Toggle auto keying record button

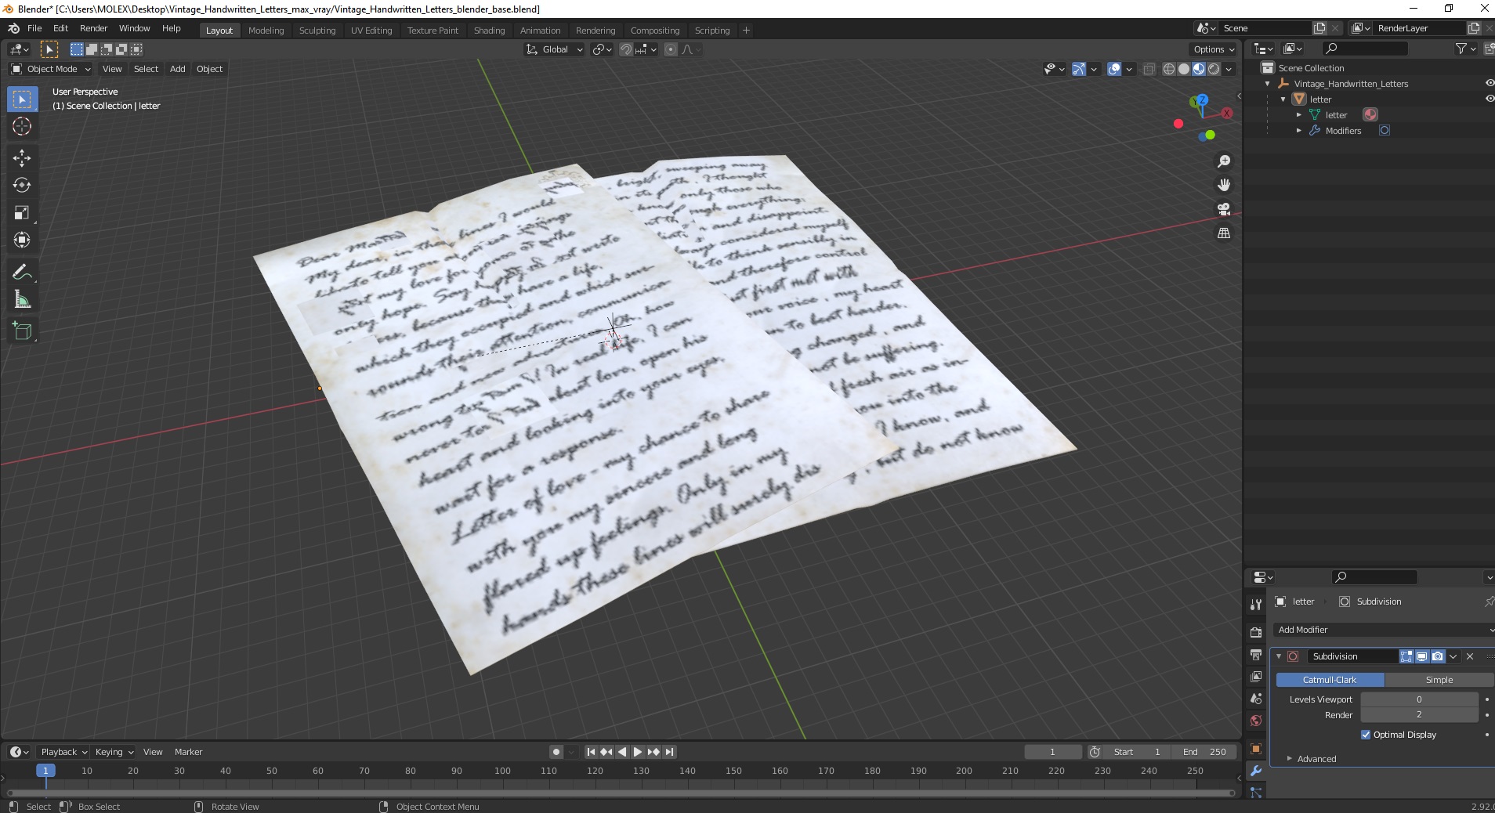click(x=556, y=752)
